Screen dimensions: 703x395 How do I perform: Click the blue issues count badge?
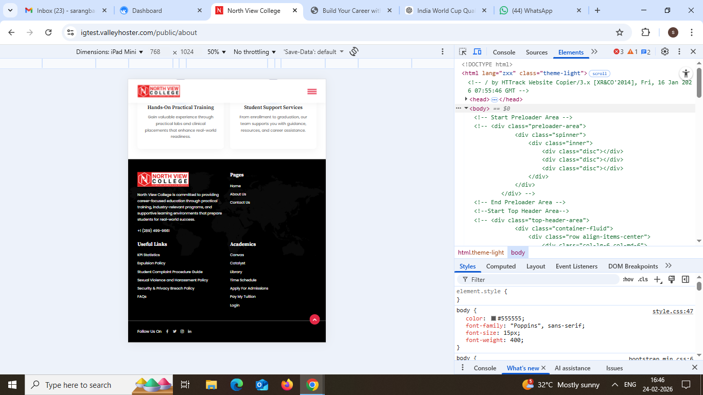646,52
